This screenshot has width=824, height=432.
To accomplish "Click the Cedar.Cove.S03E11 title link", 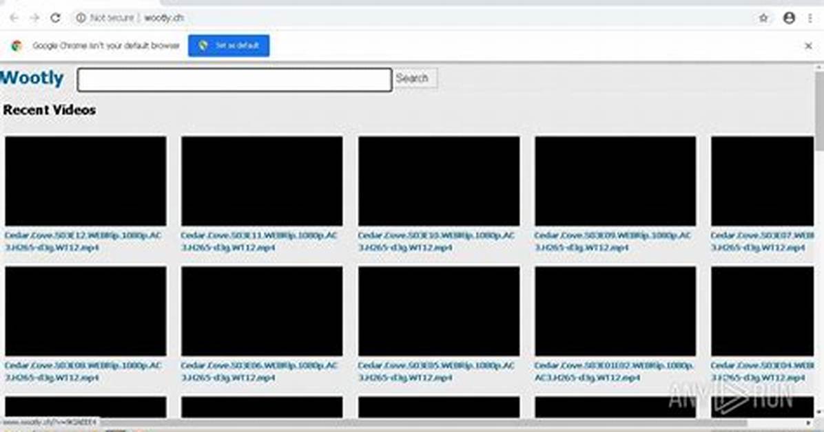I will [x=259, y=241].
